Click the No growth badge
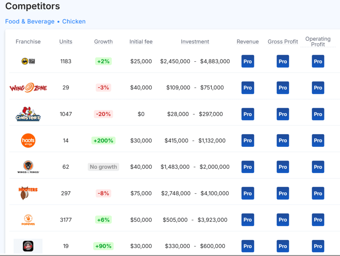The height and width of the screenshot is (256, 340). 104,167
